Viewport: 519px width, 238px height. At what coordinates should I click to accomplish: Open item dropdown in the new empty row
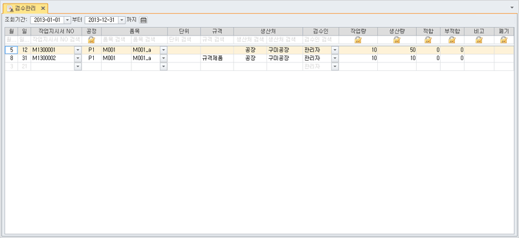(164, 66)
